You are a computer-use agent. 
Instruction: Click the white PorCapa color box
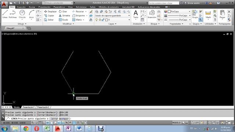point(169,11)
